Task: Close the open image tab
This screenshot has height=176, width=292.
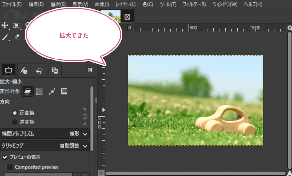Action: point(127,17)
